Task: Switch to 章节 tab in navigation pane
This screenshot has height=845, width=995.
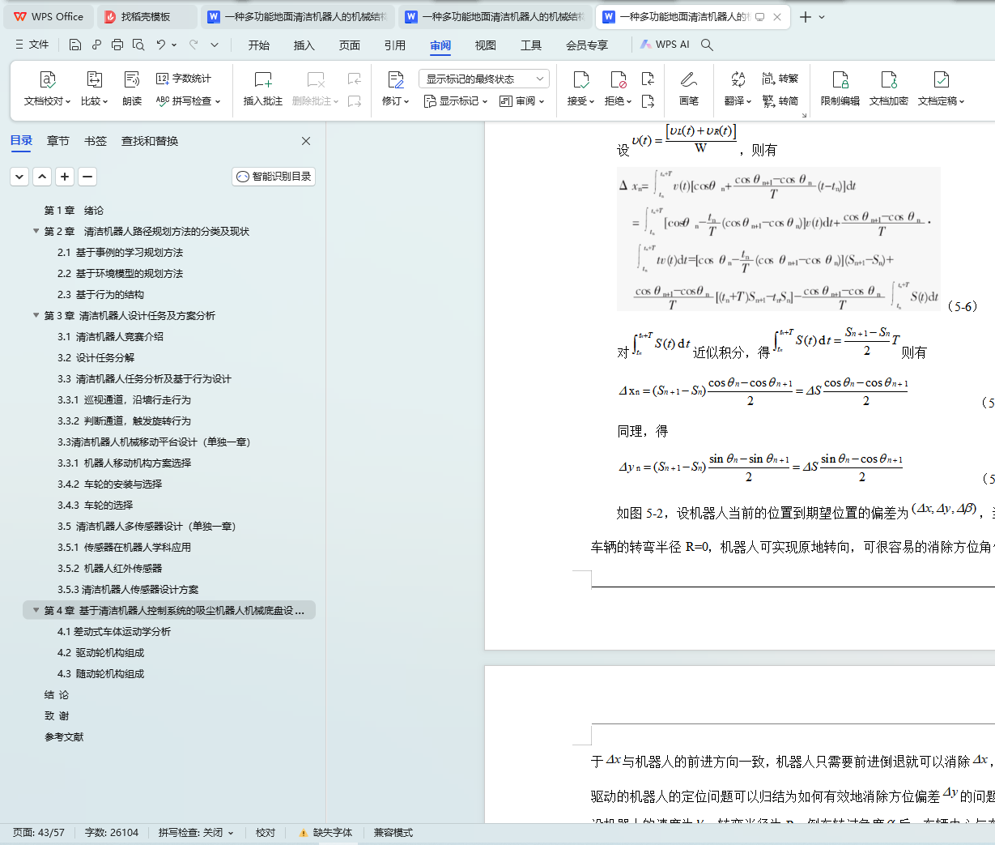Action: pyautogui.click(x=58, y=141)
